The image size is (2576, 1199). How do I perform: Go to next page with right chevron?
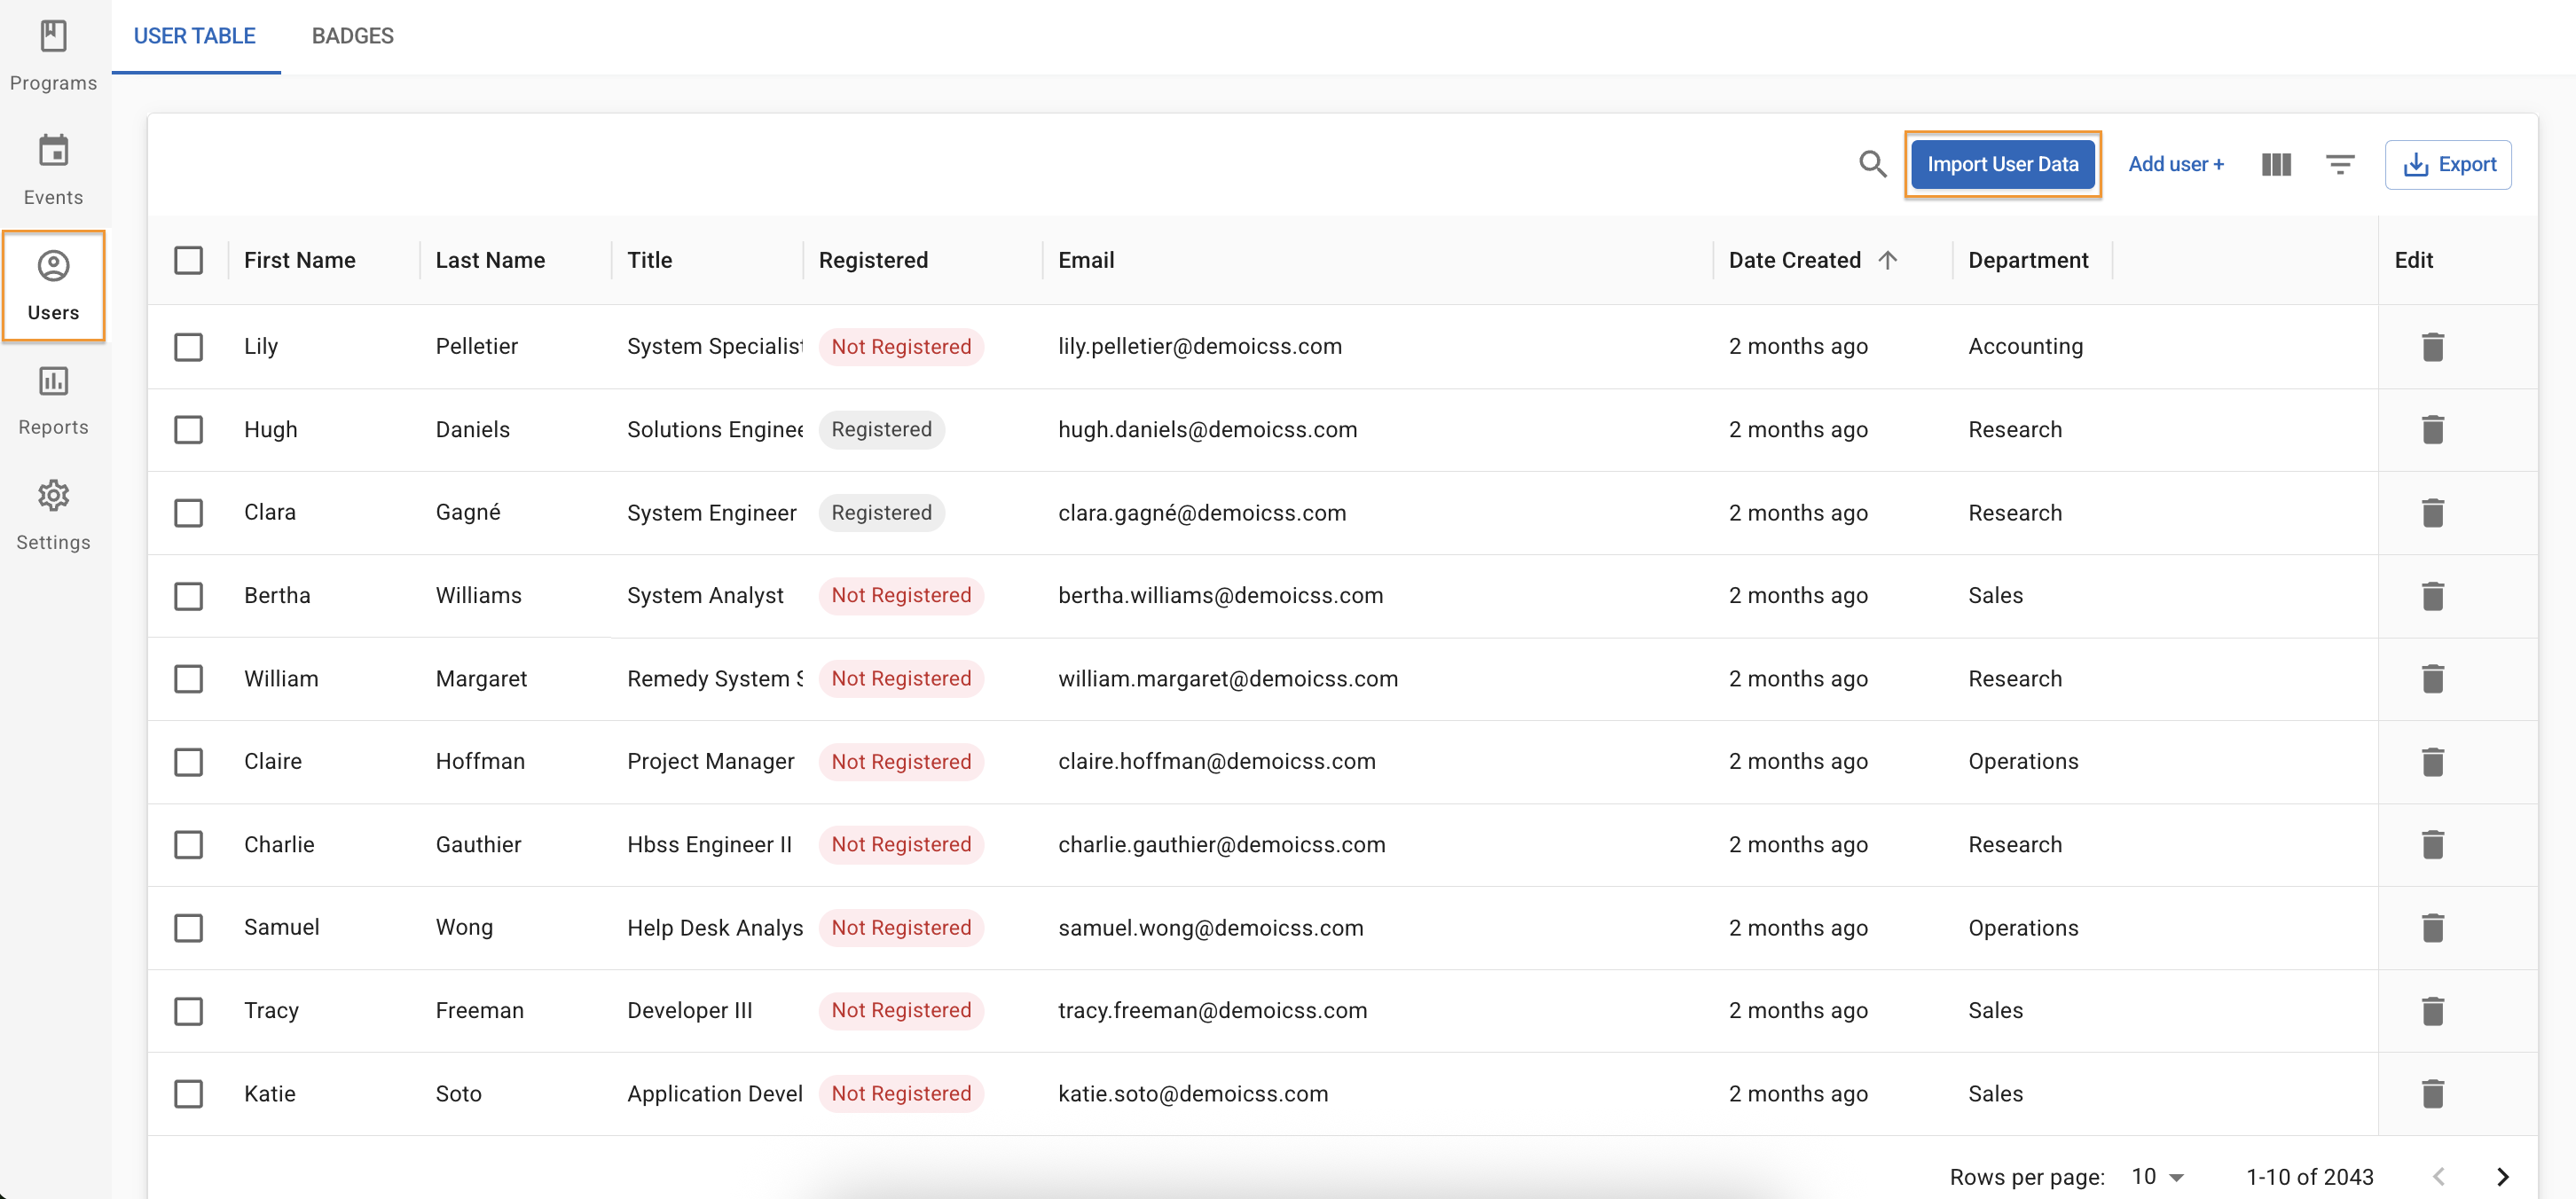click(2502, 1177)
